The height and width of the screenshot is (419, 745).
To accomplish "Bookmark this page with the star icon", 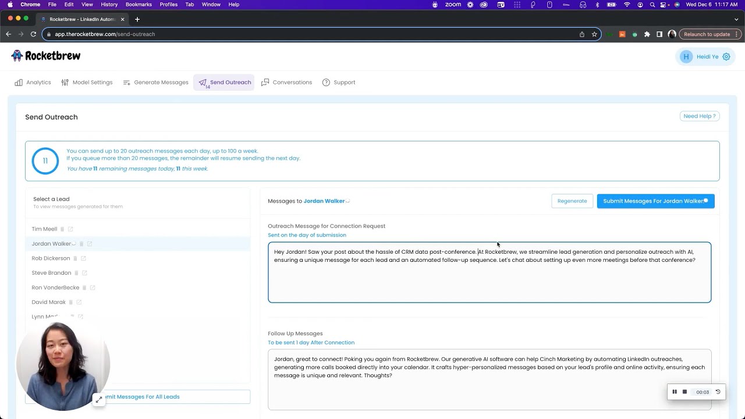I will (594, 34).
